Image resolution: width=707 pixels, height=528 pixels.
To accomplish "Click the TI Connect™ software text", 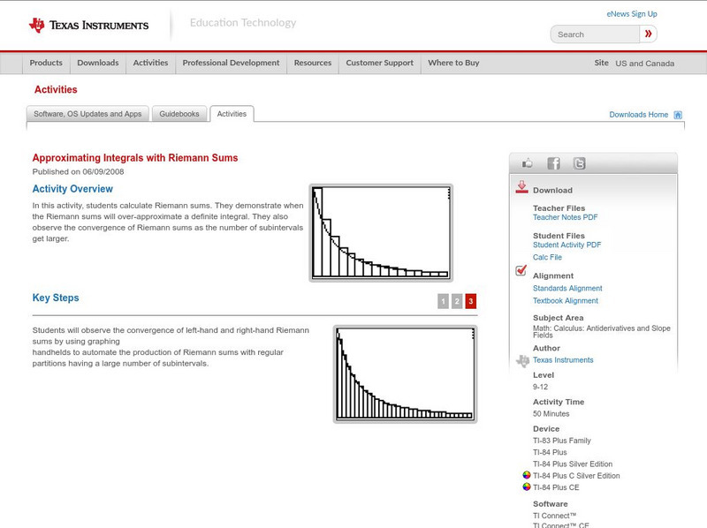I will pyautogui.click(x=555, y=516).
